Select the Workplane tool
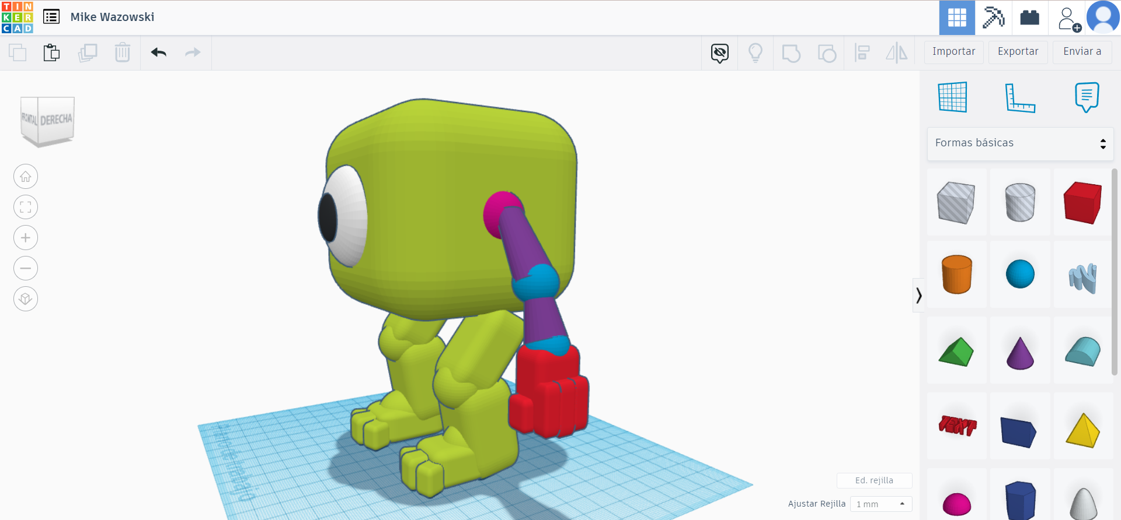This screenshot has width=1121, height=520. [953, 97]
